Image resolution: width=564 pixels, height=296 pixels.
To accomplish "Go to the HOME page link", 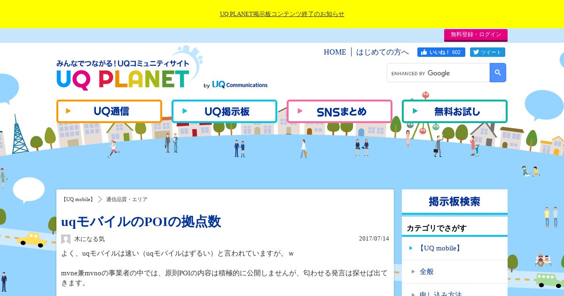I will (335, 52).
